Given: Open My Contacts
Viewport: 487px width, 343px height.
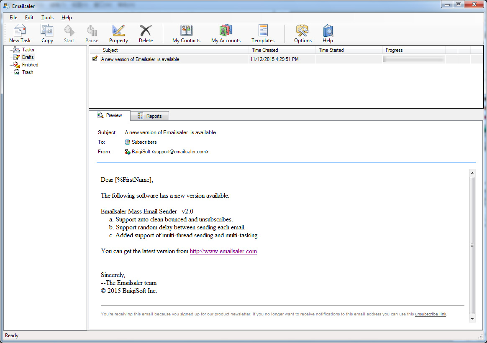Looking at the screenshot, I should (x=186, y=33).
